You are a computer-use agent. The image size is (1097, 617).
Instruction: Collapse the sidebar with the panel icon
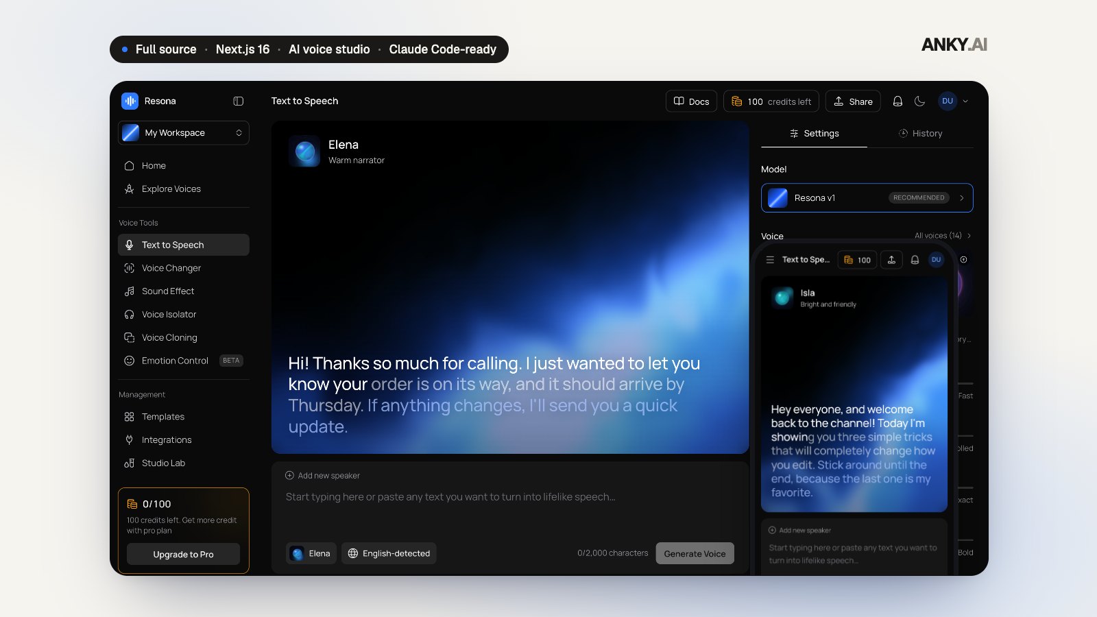(x=238, y=101)
